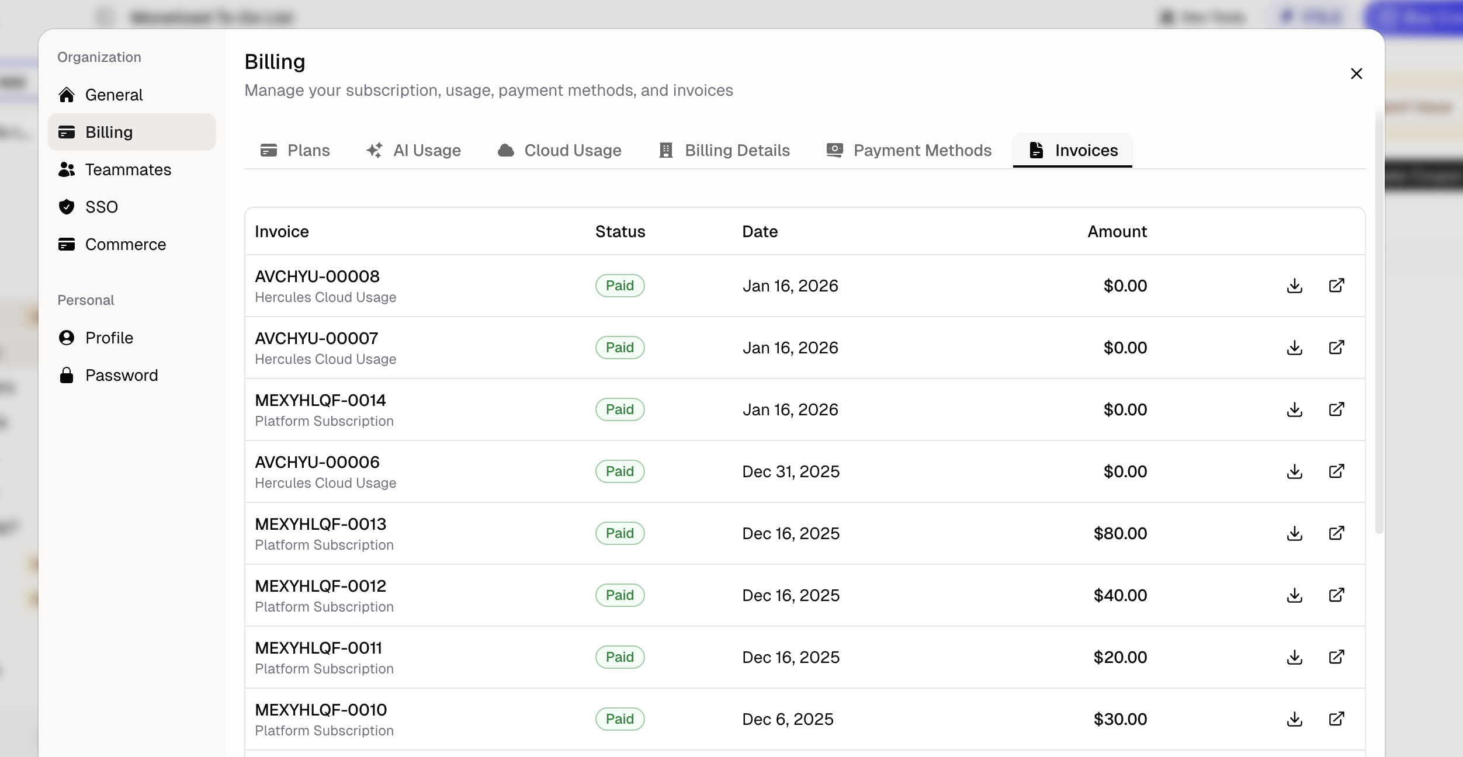This screenshot has width=1463, height=757.
Task: Select Billing in the sidebar
Action: click(132, 132)
